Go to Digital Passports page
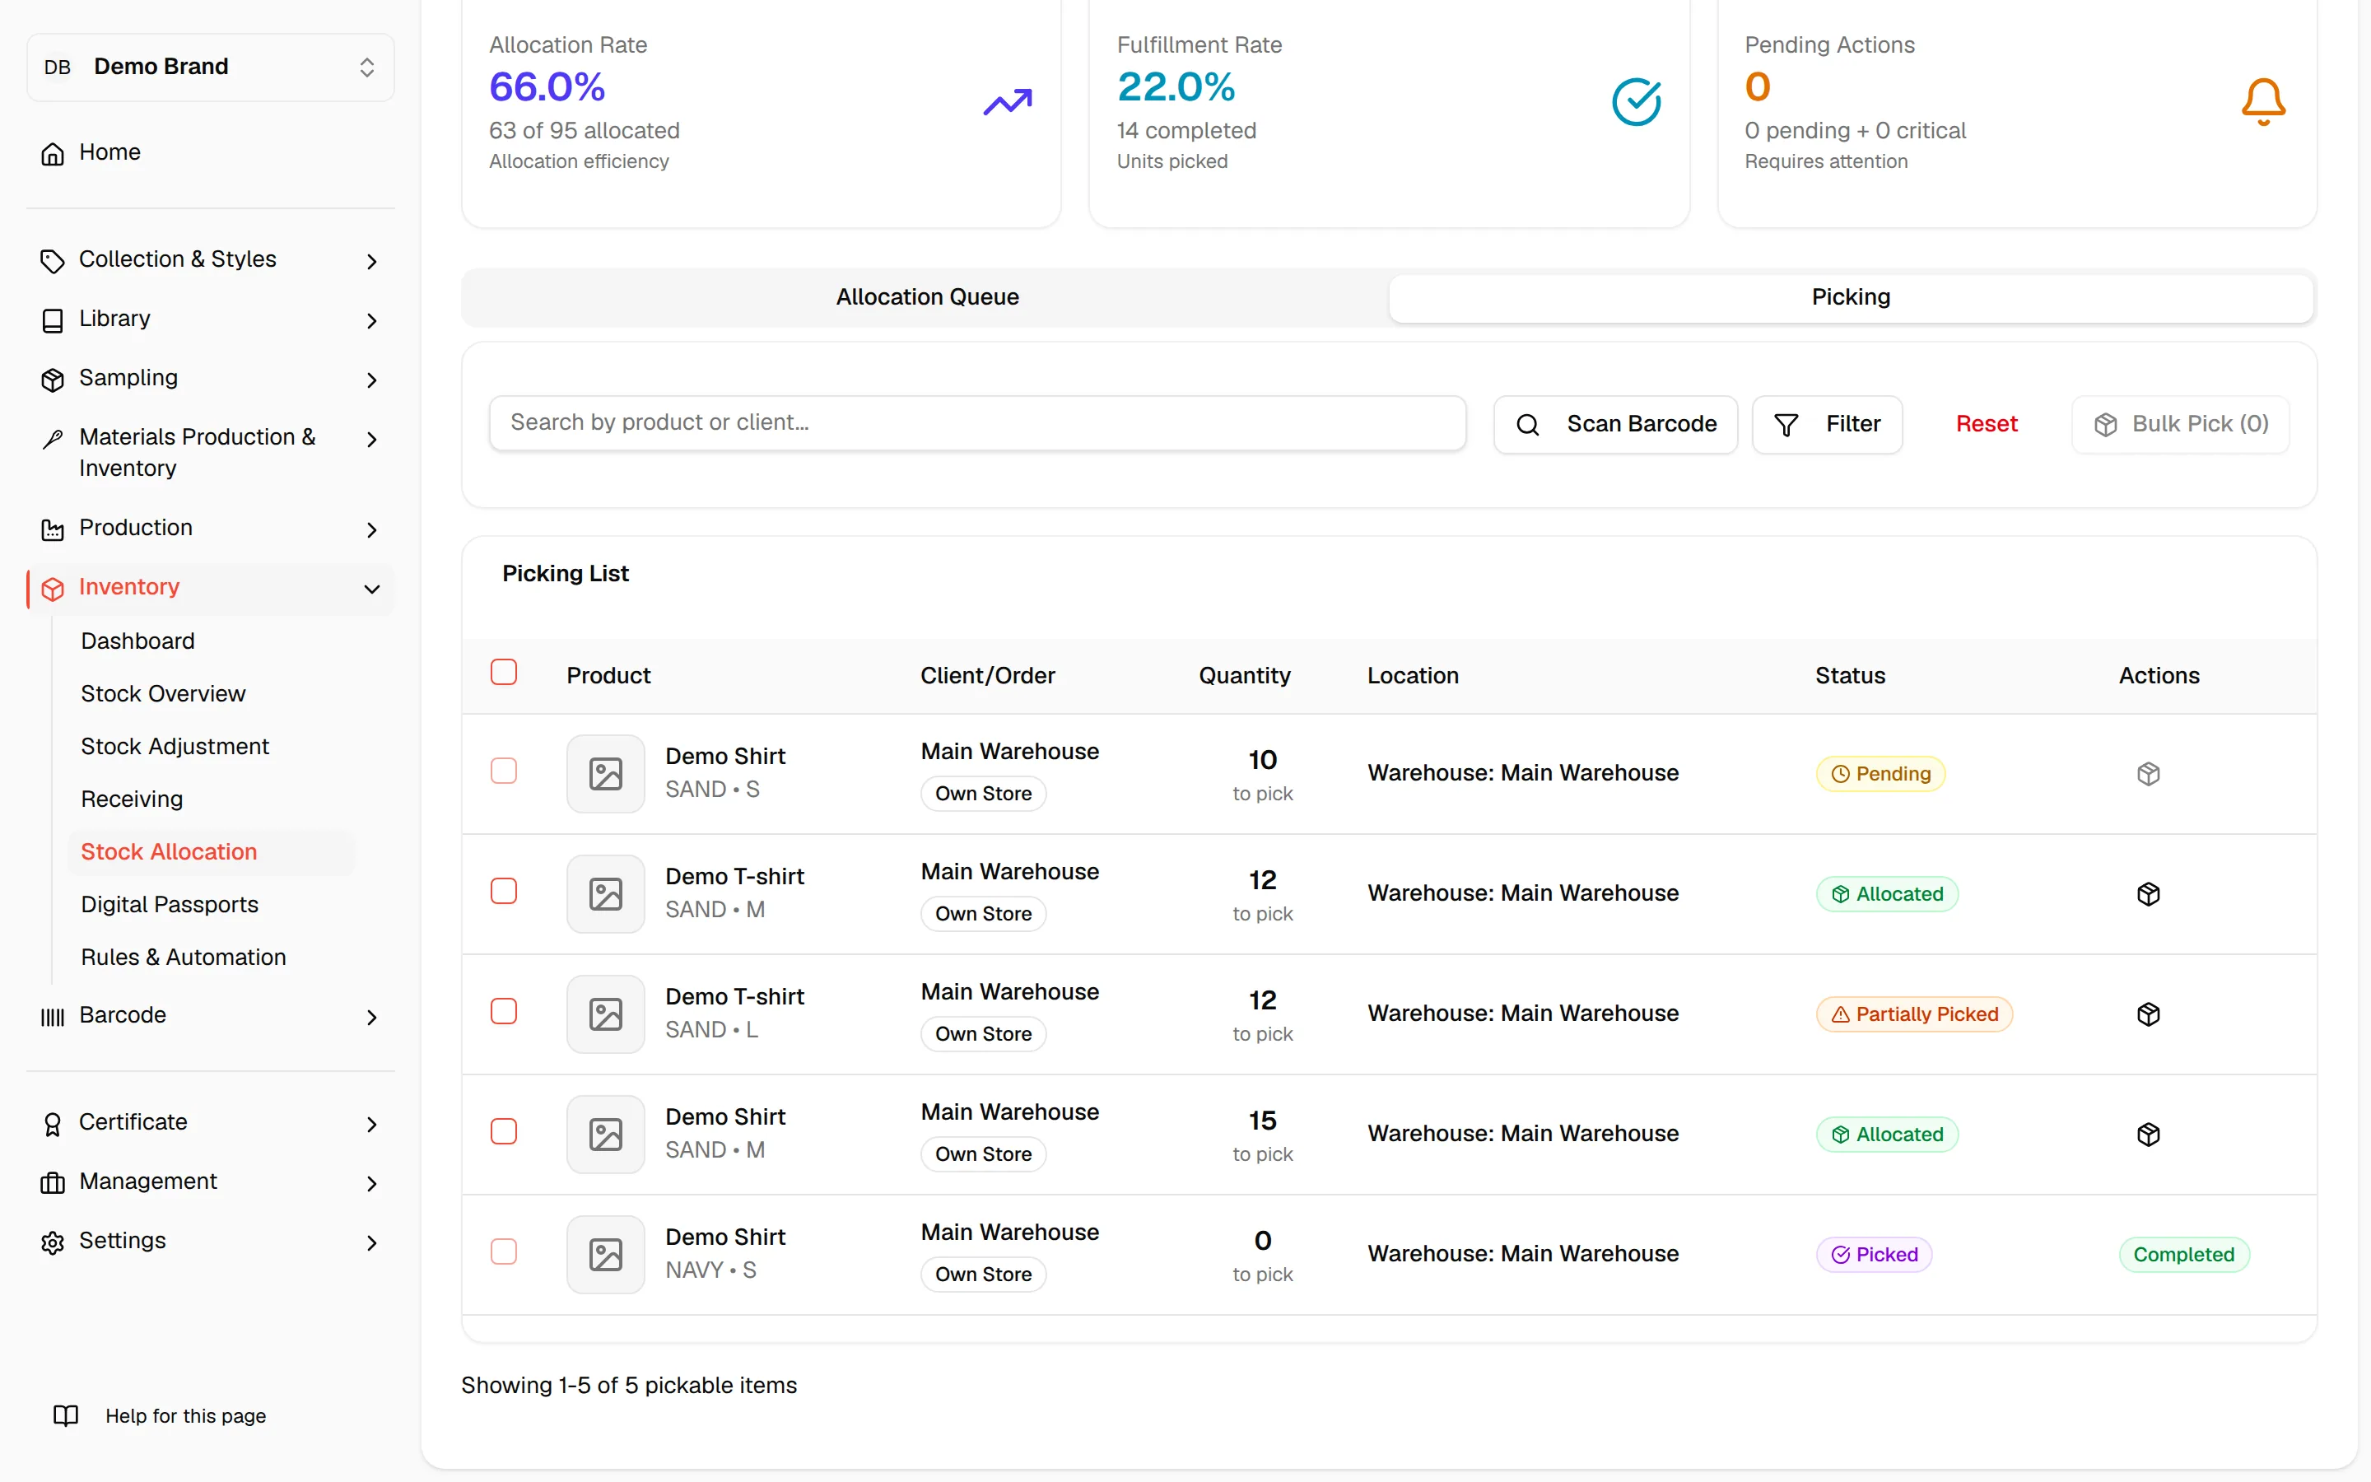The height and width of the screenshot is (1482, 2371). point(170,904)
